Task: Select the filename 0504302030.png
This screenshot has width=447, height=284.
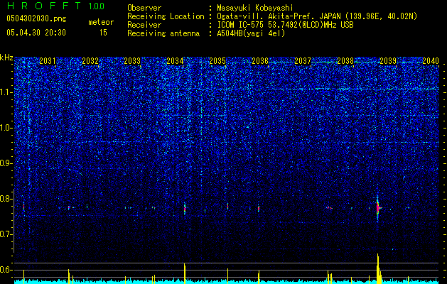Action: click(36, 18)
